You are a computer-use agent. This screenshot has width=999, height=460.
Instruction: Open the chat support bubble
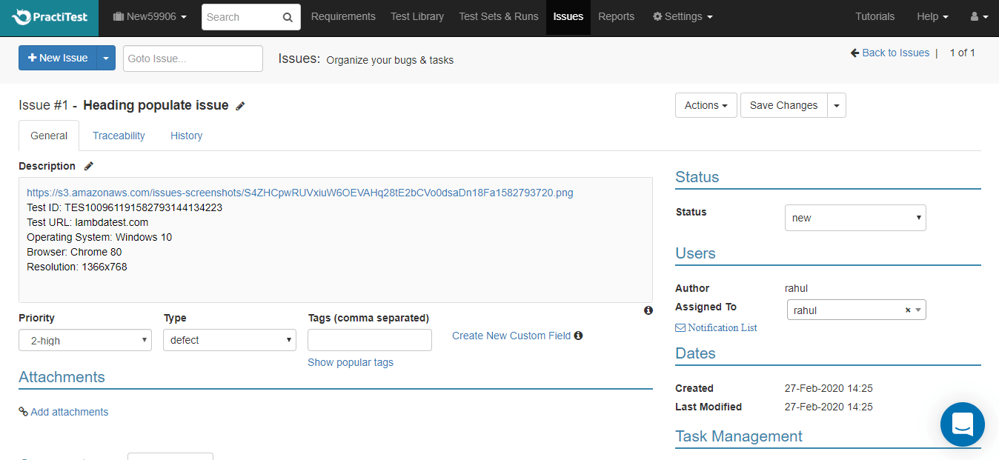[962, 424]
